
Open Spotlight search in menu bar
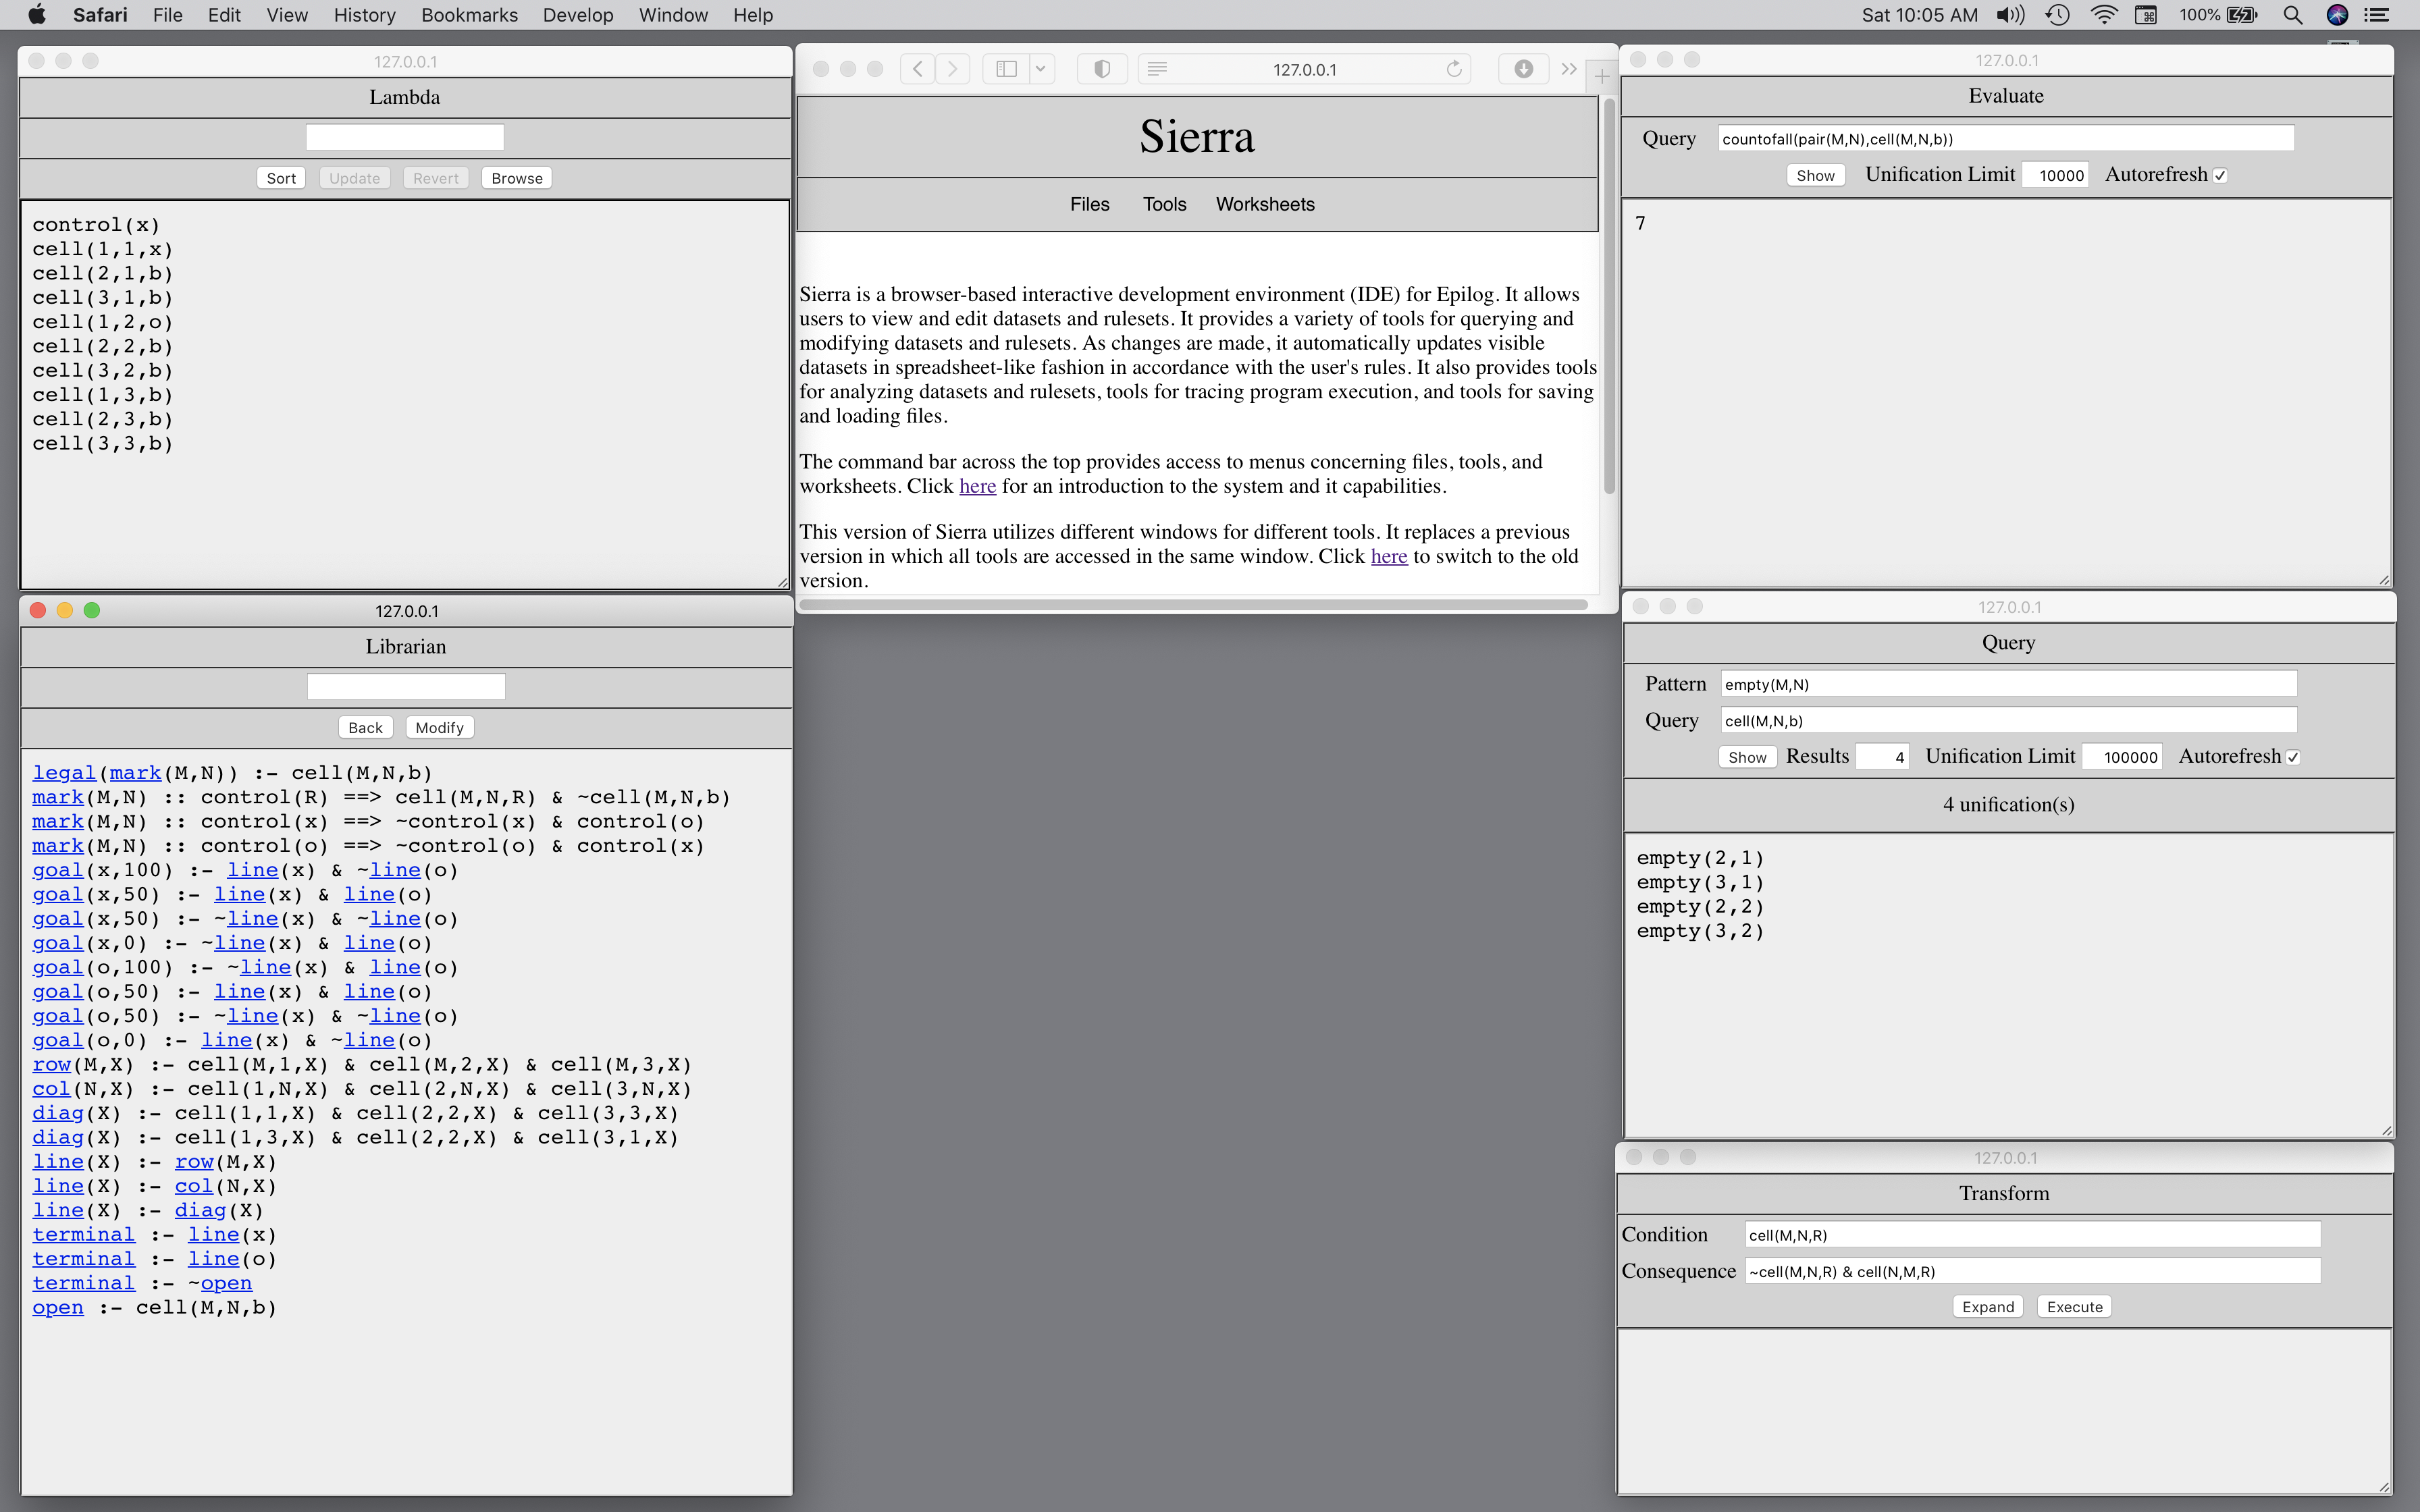click(x=2292, y=15)
